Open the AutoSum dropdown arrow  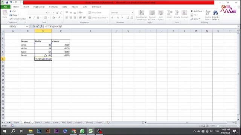[203, 11]
